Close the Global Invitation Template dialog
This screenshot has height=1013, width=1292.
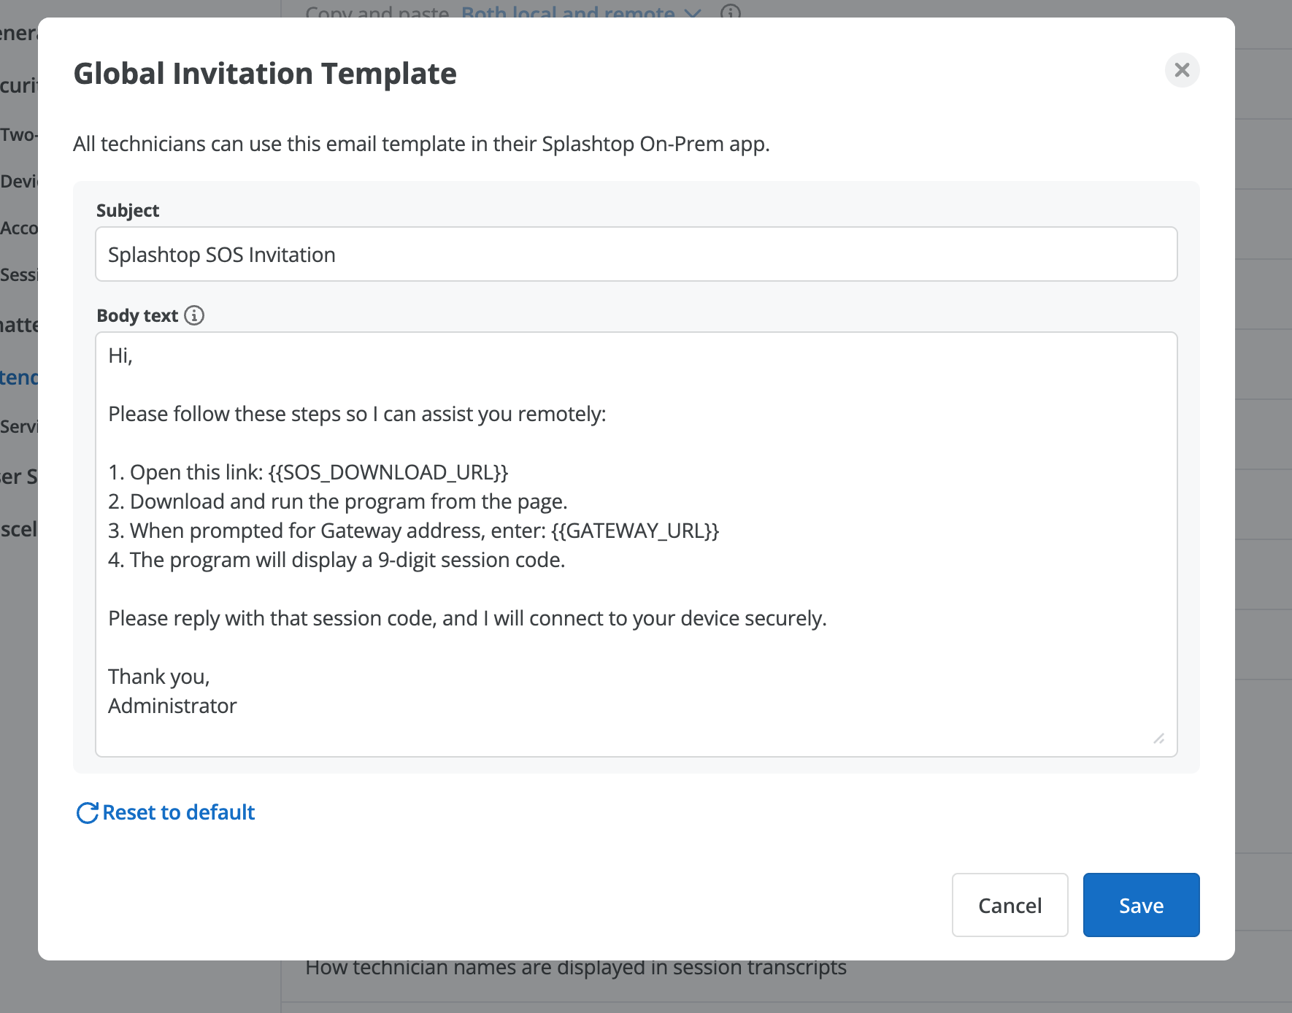point(1182,70)
